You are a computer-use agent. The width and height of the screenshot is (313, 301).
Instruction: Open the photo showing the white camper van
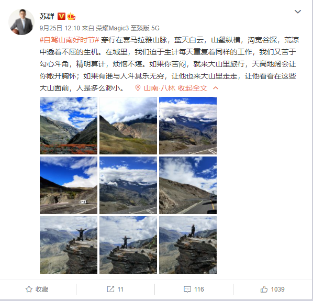tap(69, 185)
